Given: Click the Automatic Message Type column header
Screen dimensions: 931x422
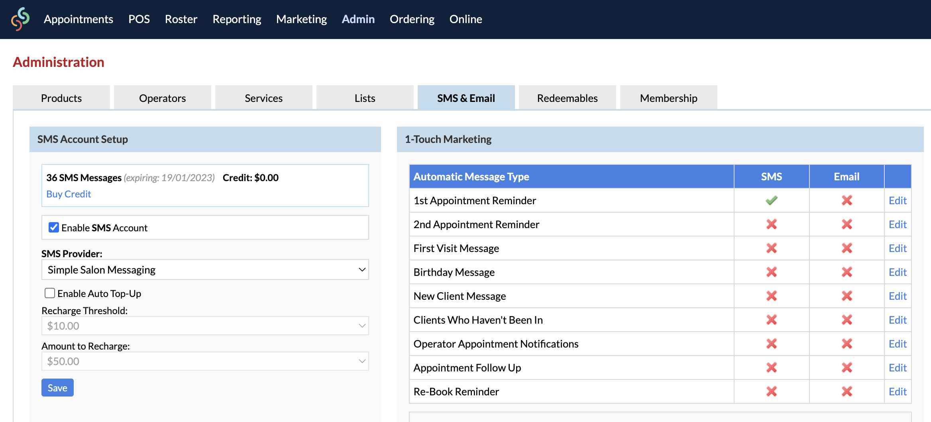Looking at the screenshot, I should [x=572, y=176].
